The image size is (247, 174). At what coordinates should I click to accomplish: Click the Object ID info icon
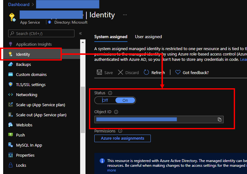116,112
